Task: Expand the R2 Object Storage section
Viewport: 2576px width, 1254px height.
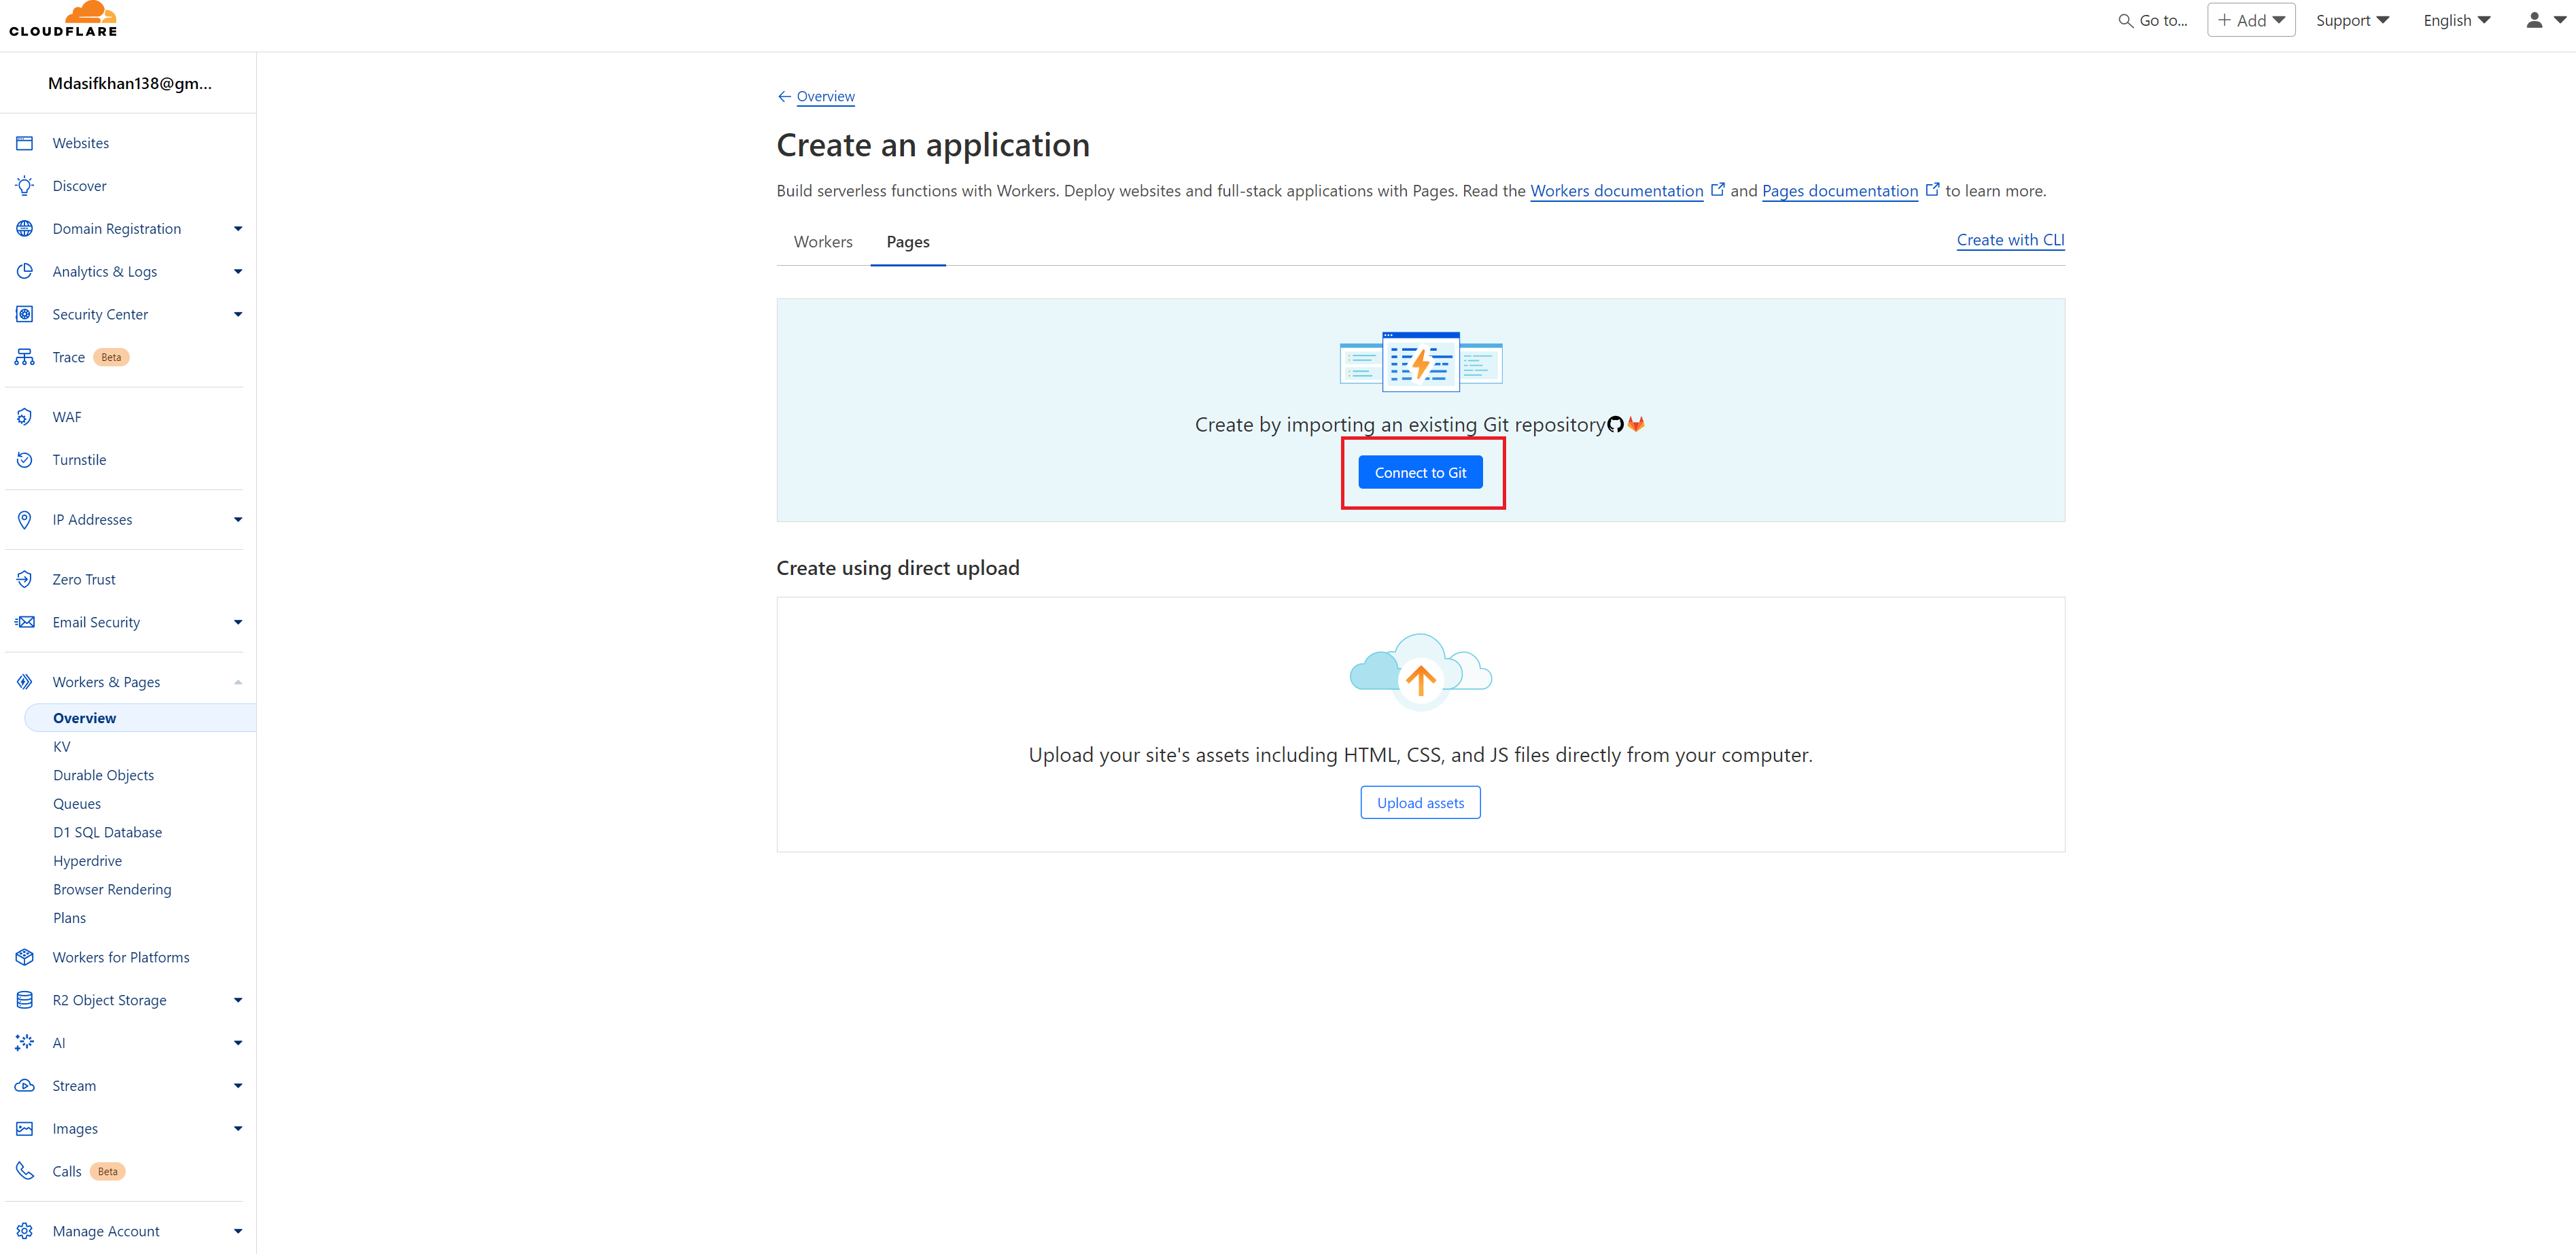Action: [x=238, y=1000]
